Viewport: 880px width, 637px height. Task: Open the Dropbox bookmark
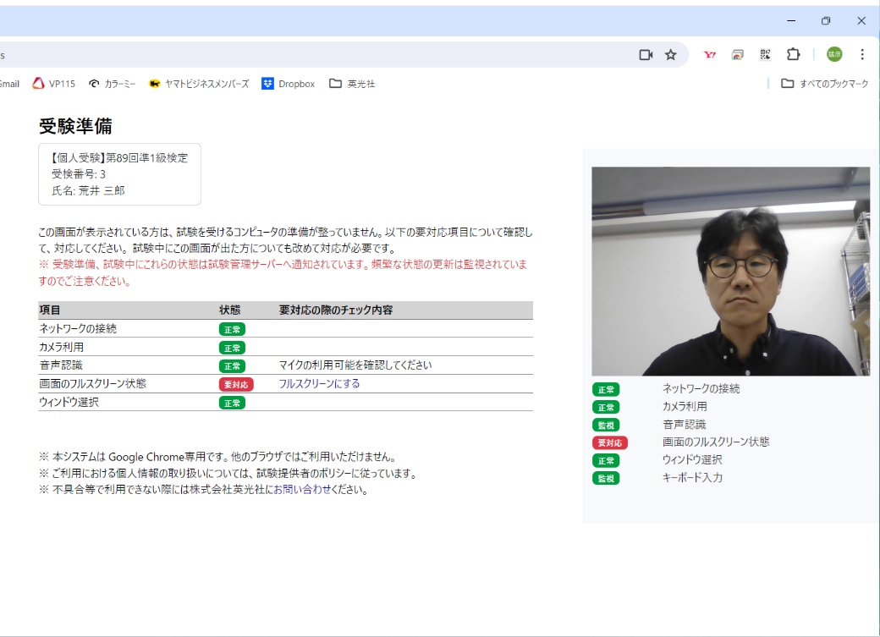click(x=289, y=84)
